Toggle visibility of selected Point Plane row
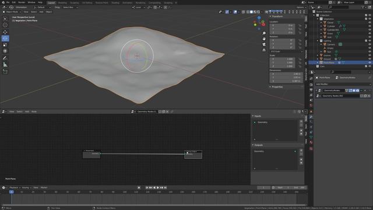 click(x=370, y=62)
